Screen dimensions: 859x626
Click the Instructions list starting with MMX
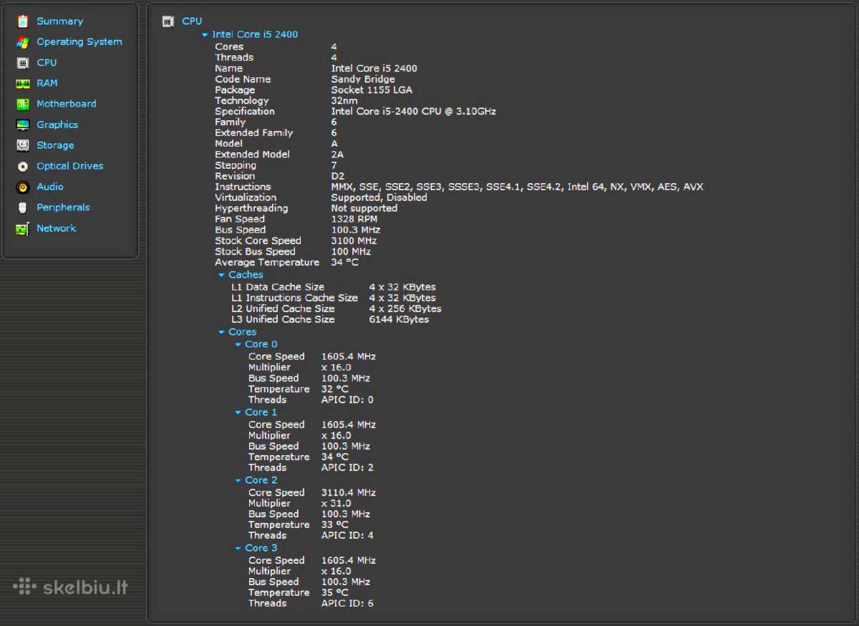pyautogui.click(x=517, y=187)
